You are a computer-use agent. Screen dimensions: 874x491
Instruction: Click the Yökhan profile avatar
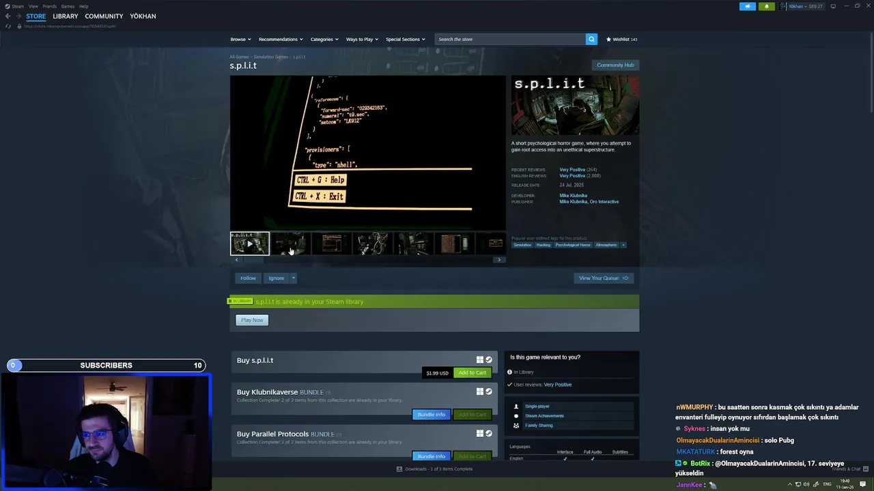783,6
